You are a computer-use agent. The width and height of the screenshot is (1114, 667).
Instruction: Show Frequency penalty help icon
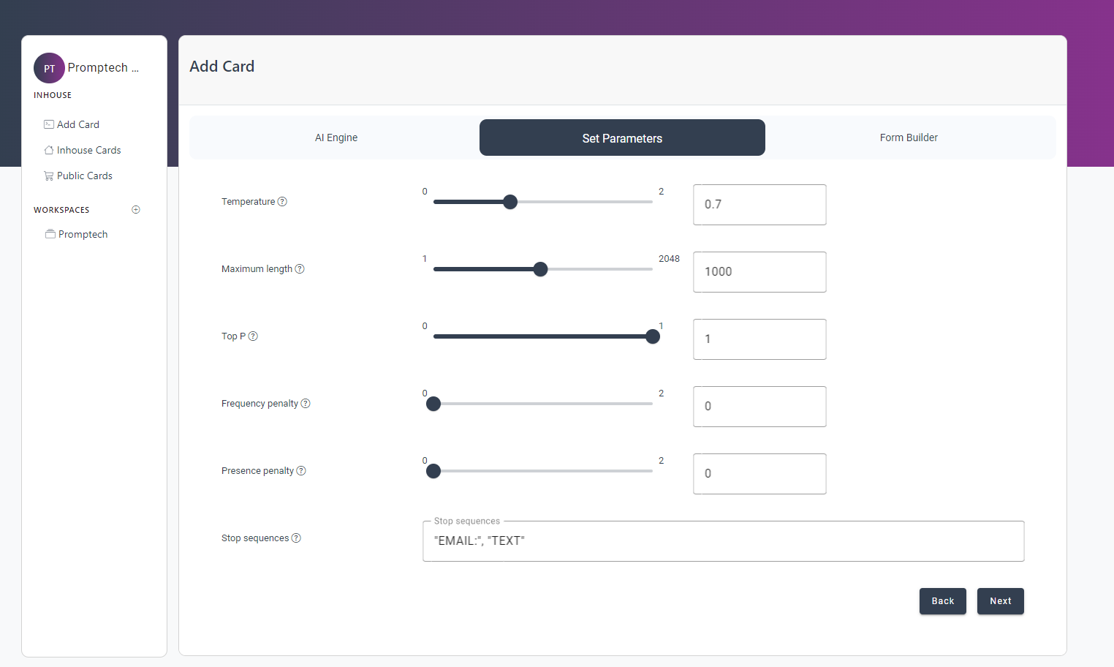pos(306,404)
